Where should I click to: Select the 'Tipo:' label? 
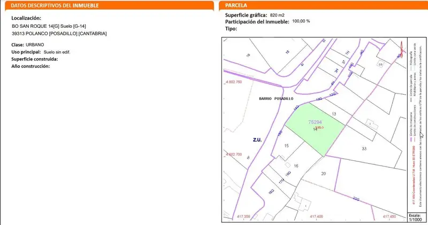pyautogui.click(x=231, y=29)
